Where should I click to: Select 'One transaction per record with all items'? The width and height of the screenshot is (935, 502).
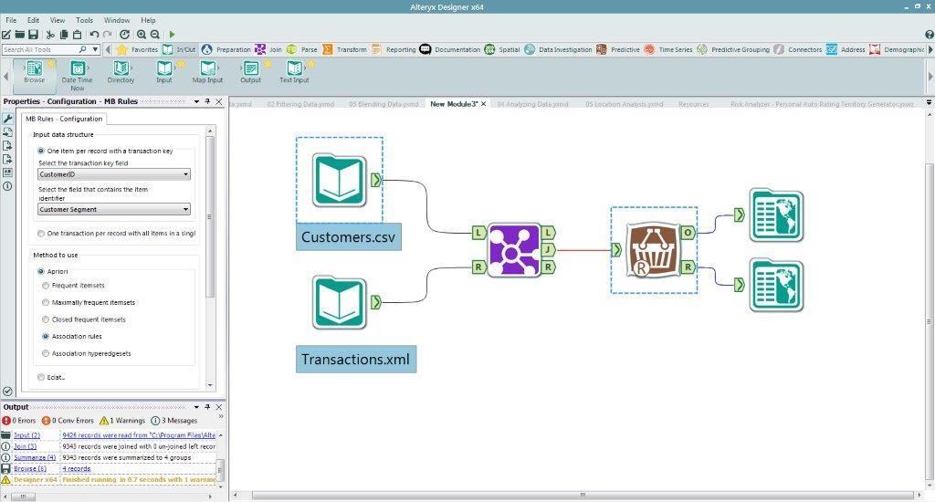(40, 233)
